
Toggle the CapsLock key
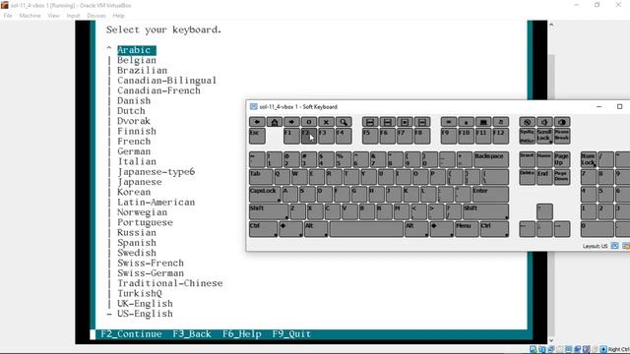265,195
